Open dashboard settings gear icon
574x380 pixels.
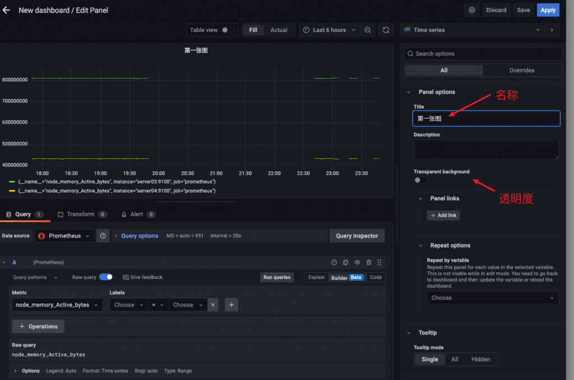pos(471,10)
